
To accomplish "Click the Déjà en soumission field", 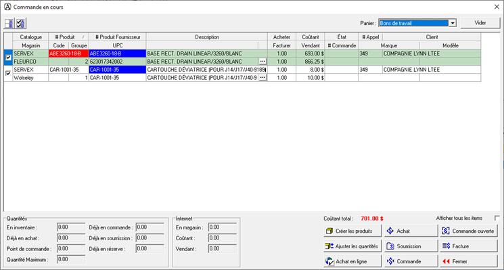I will click(x=150, y=238).
